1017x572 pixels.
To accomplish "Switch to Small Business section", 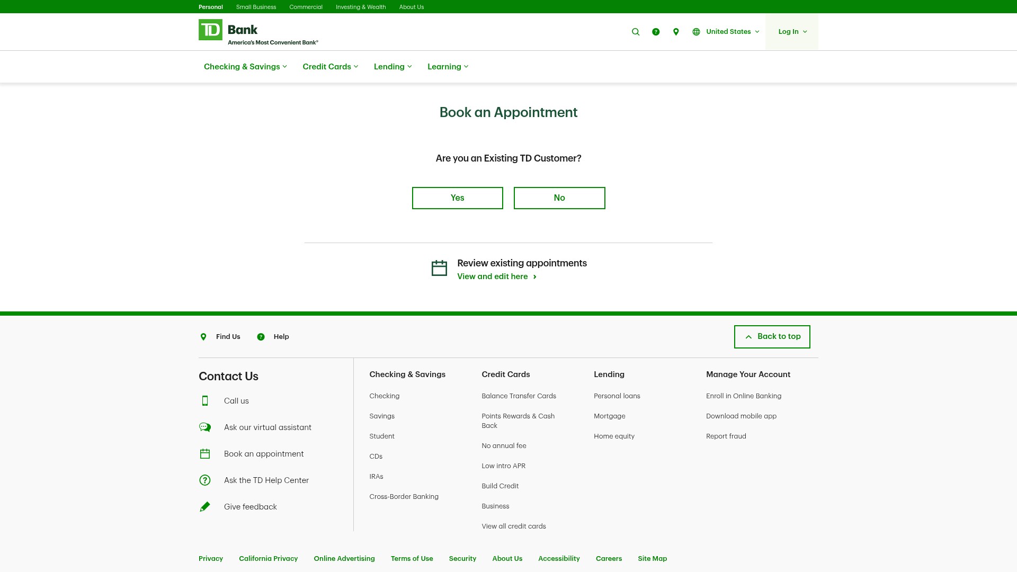I will click(x=256, y=7).
